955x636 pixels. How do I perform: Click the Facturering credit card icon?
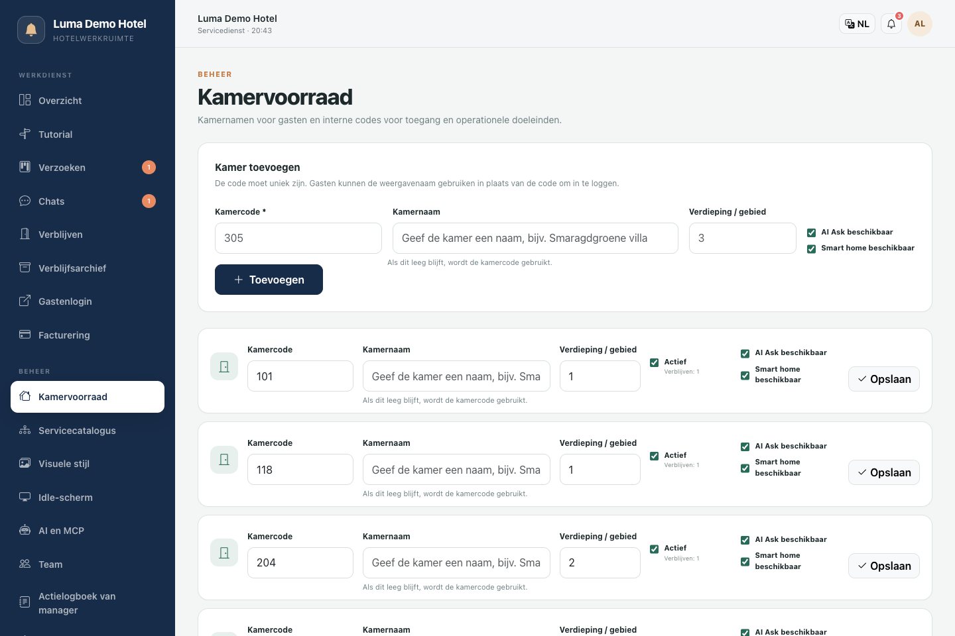coord(25,335)
